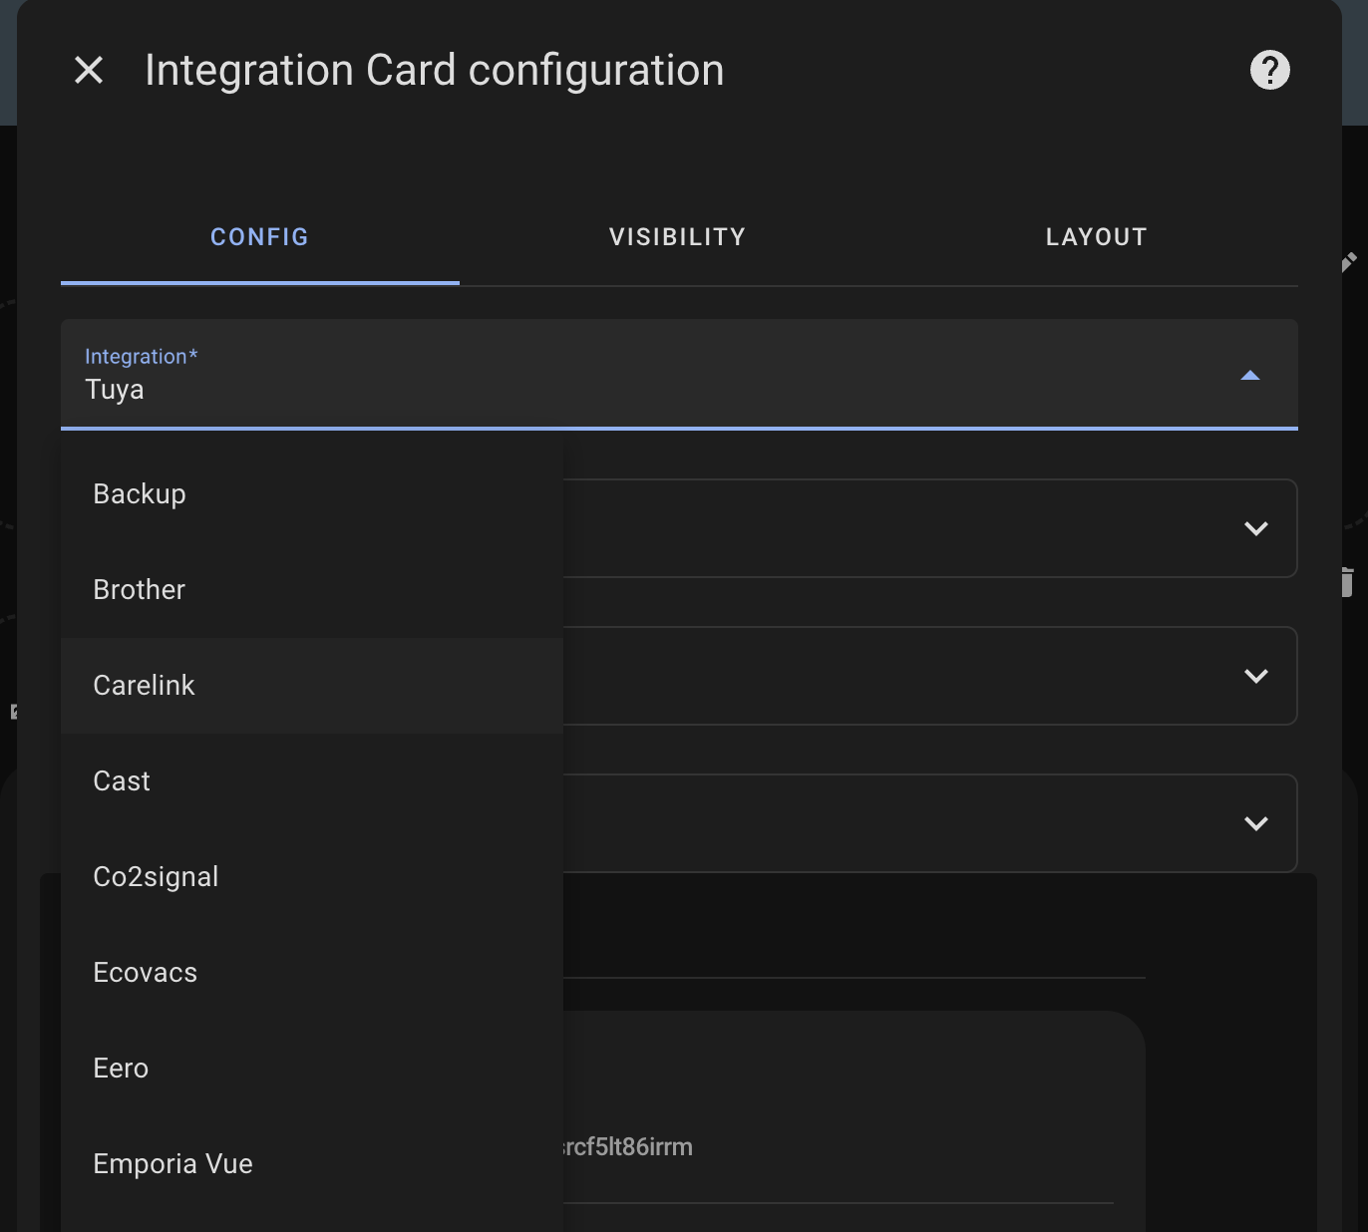
Task: Expand the first dropdown below the Integration field
Action: point(1255,528)
